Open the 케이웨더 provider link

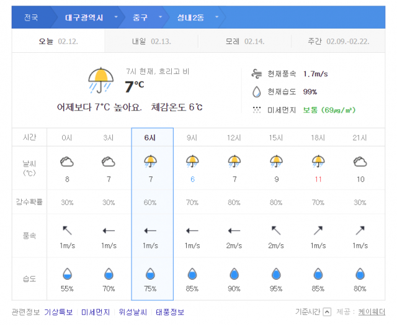click(x=372, y=312)
